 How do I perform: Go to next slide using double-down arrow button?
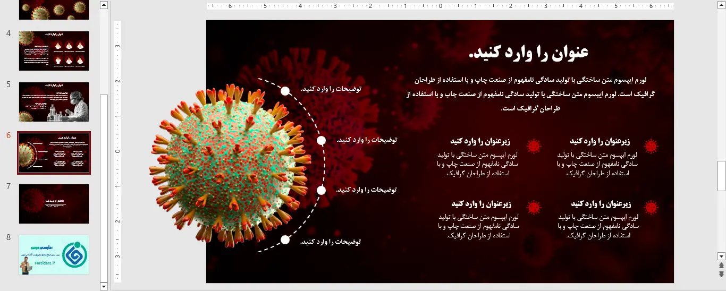pyautogui.click(x=721, y=274)
